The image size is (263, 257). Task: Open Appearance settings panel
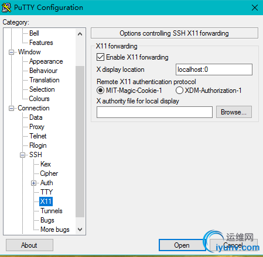[x=46, y=61]
